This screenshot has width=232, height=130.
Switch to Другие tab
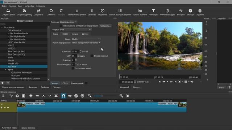pyautogui.click(x=85, y=34)
